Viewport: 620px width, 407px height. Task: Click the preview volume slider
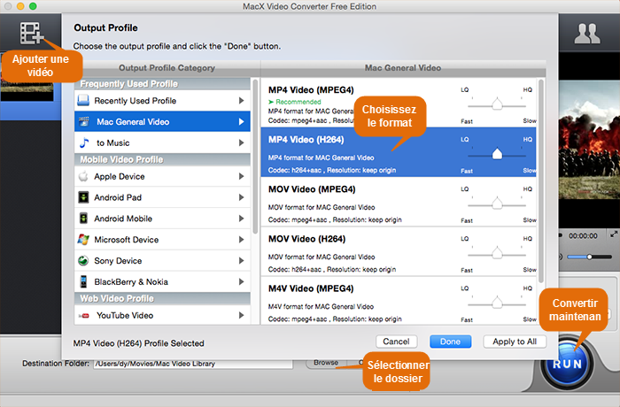590,257
